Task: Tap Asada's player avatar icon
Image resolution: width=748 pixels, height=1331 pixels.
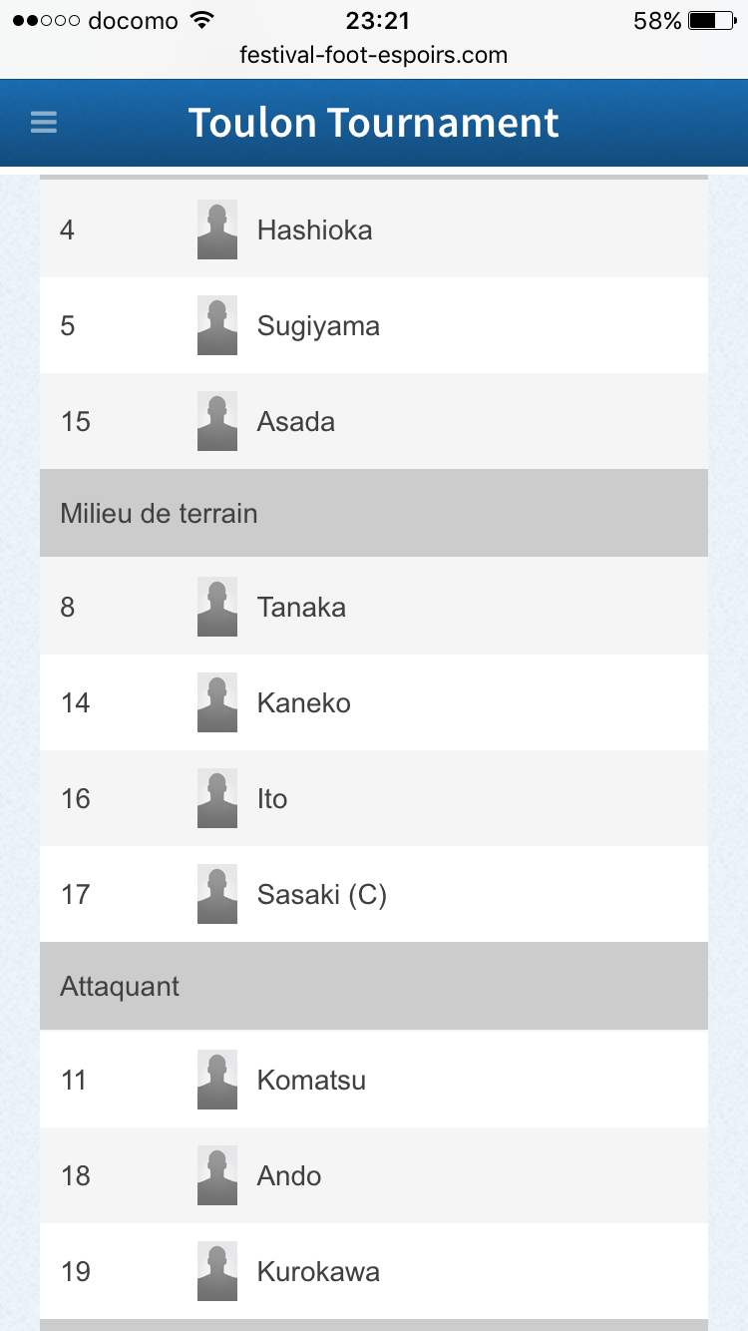Action: [x=217, y=421]
